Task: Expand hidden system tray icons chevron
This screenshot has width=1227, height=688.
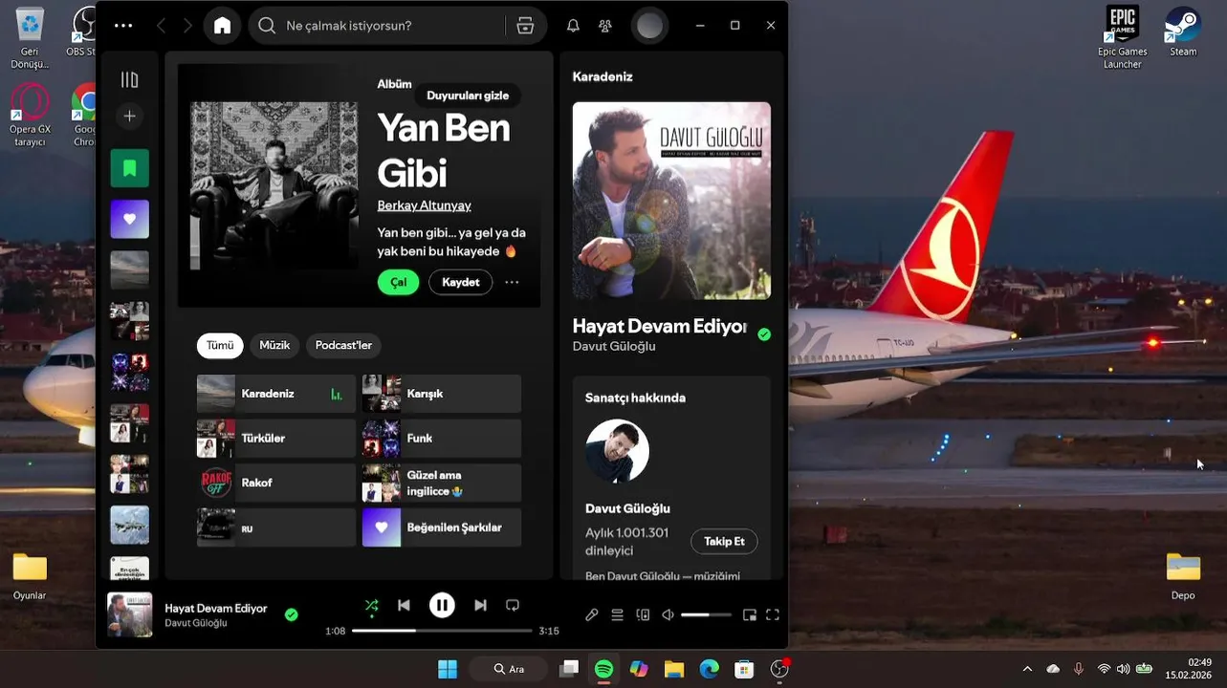Action: coord(1027,669)
